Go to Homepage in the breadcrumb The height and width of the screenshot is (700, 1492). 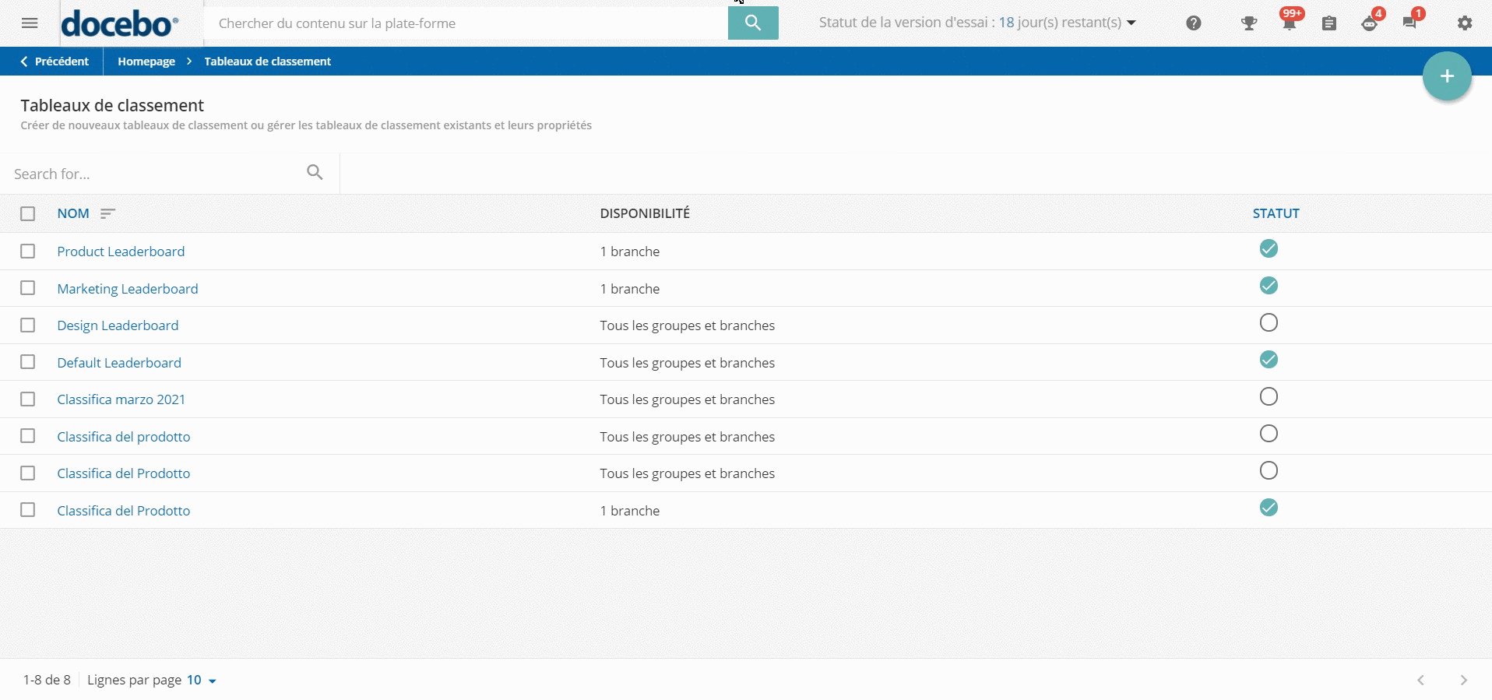(146, 62)
